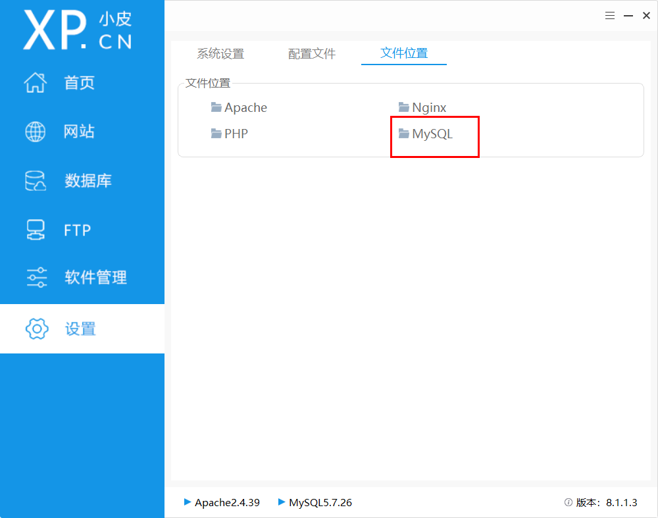
Task: Switch to 系统设置 tab
Action: point(220,54)
